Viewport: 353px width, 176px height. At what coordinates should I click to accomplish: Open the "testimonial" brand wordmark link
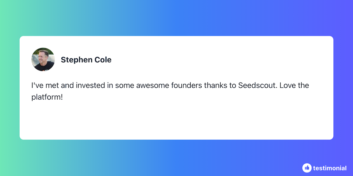point(330,168)
